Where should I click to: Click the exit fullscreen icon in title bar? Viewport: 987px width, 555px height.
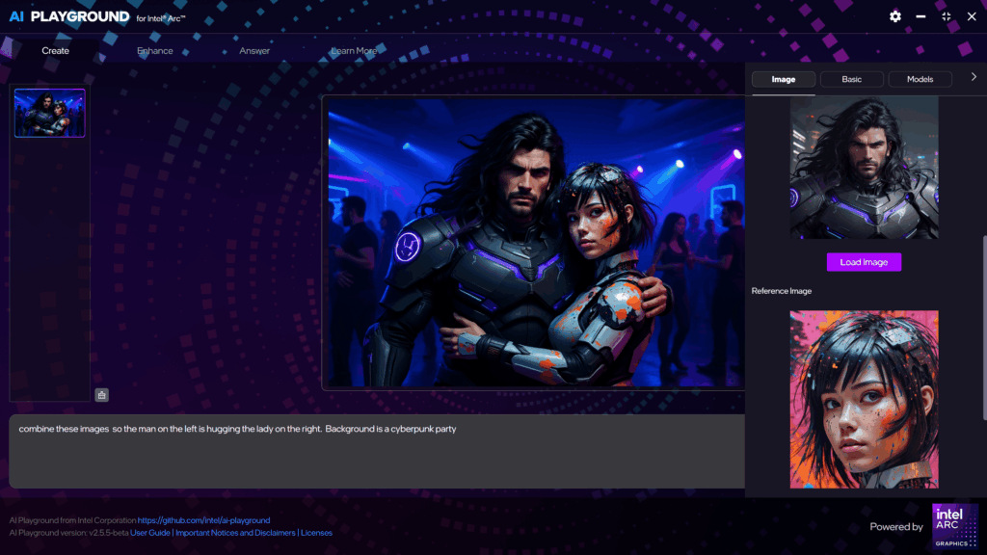[947, 16]
